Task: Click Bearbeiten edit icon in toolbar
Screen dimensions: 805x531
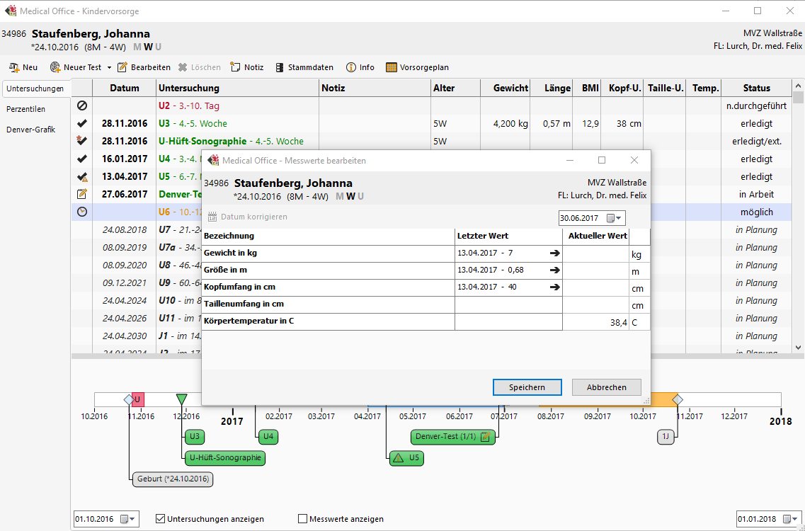Action: pyautogui.click(x=122, y=67)
